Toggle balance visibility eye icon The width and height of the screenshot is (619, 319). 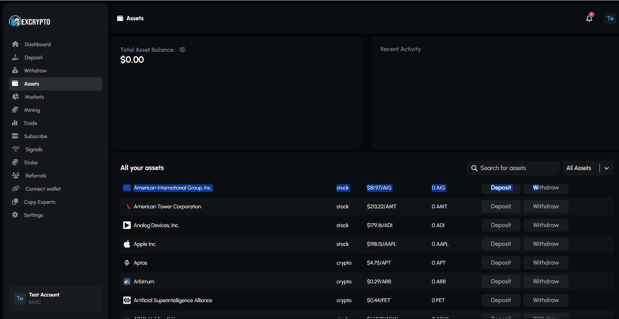pyautogui.click(x=183, y=50)
